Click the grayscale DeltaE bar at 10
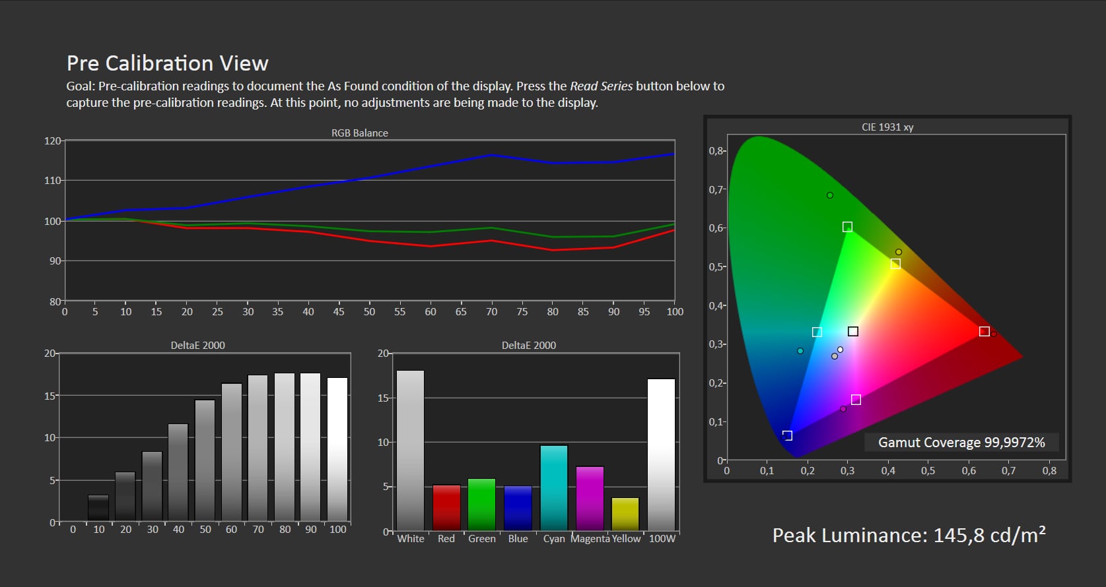This screenshot has height=587, width=1106. [98, 508]
